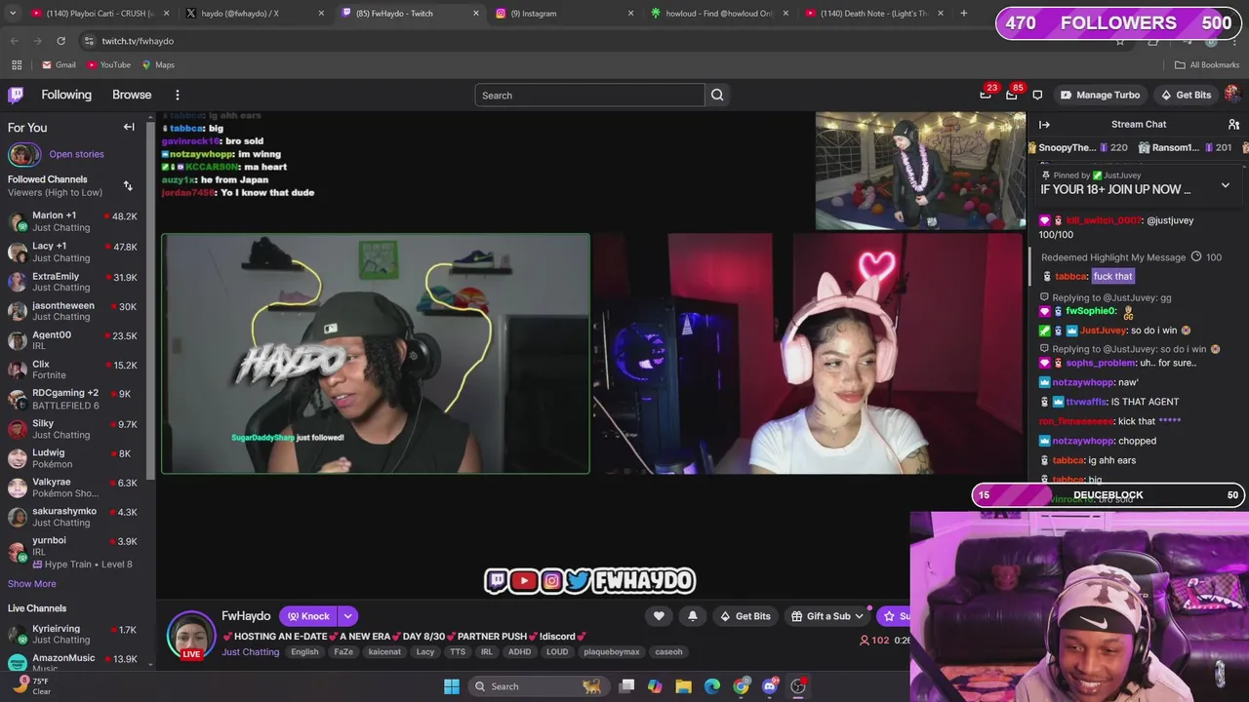The width and height of the screenshot is (1249, 702).
Task: Open the Knock button dropdown arrow
Action: [x=347, y=616]
